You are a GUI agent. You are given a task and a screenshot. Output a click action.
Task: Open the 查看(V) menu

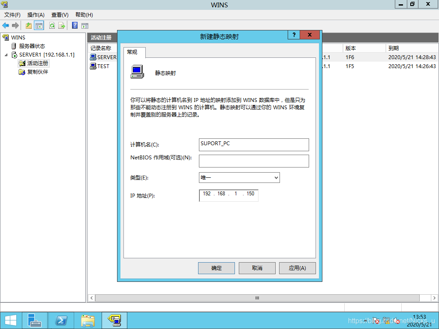(60, 15)
